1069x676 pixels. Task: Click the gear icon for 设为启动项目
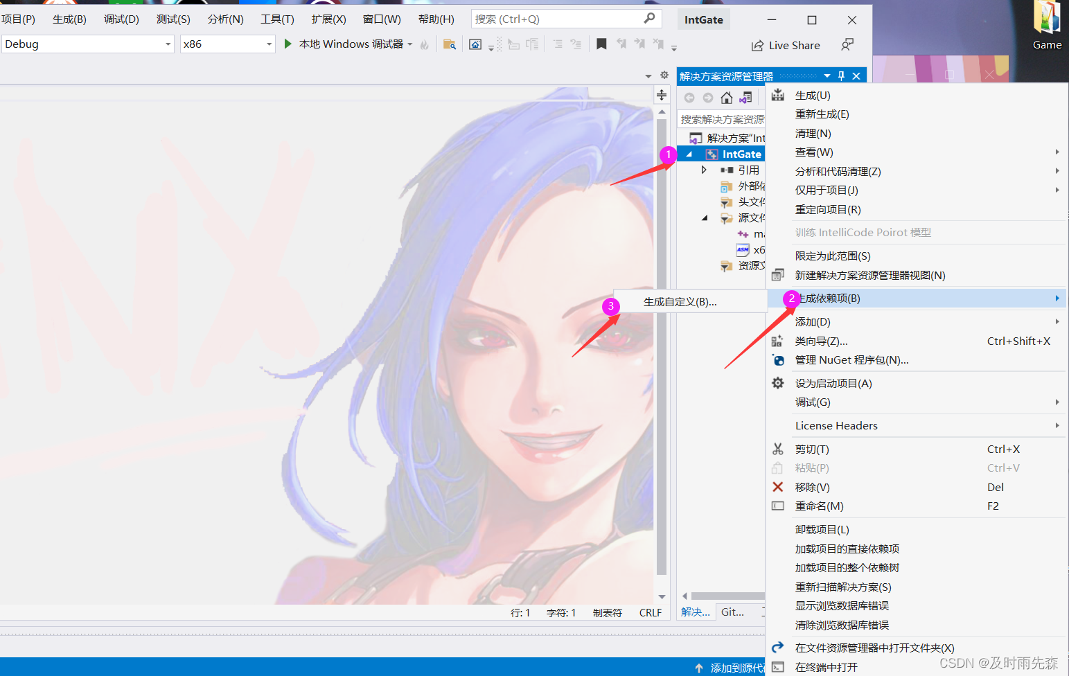(778, 383)
